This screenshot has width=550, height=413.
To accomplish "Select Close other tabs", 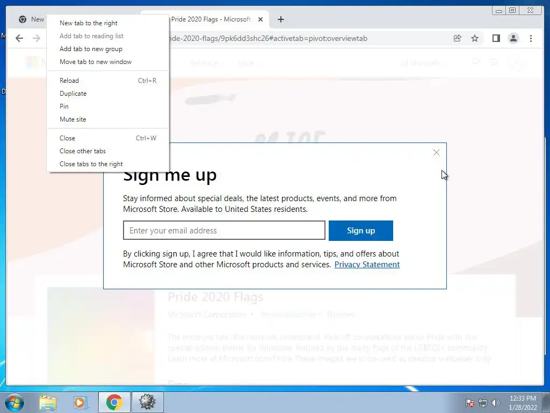I will 107,151.
